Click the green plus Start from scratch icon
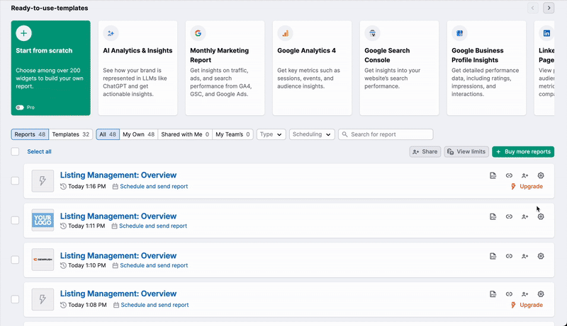This screenshot has width=567, height=326. 24,33
